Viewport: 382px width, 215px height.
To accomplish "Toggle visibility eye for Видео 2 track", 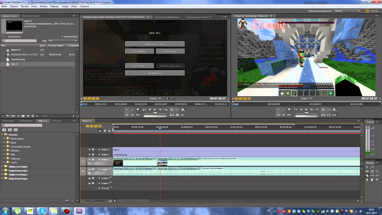I will [90, 154].
